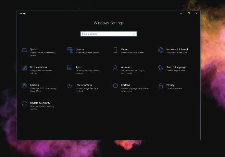
Task: Click 'Narrator, magnifier, high contrast' description
Action: (87, 90)
